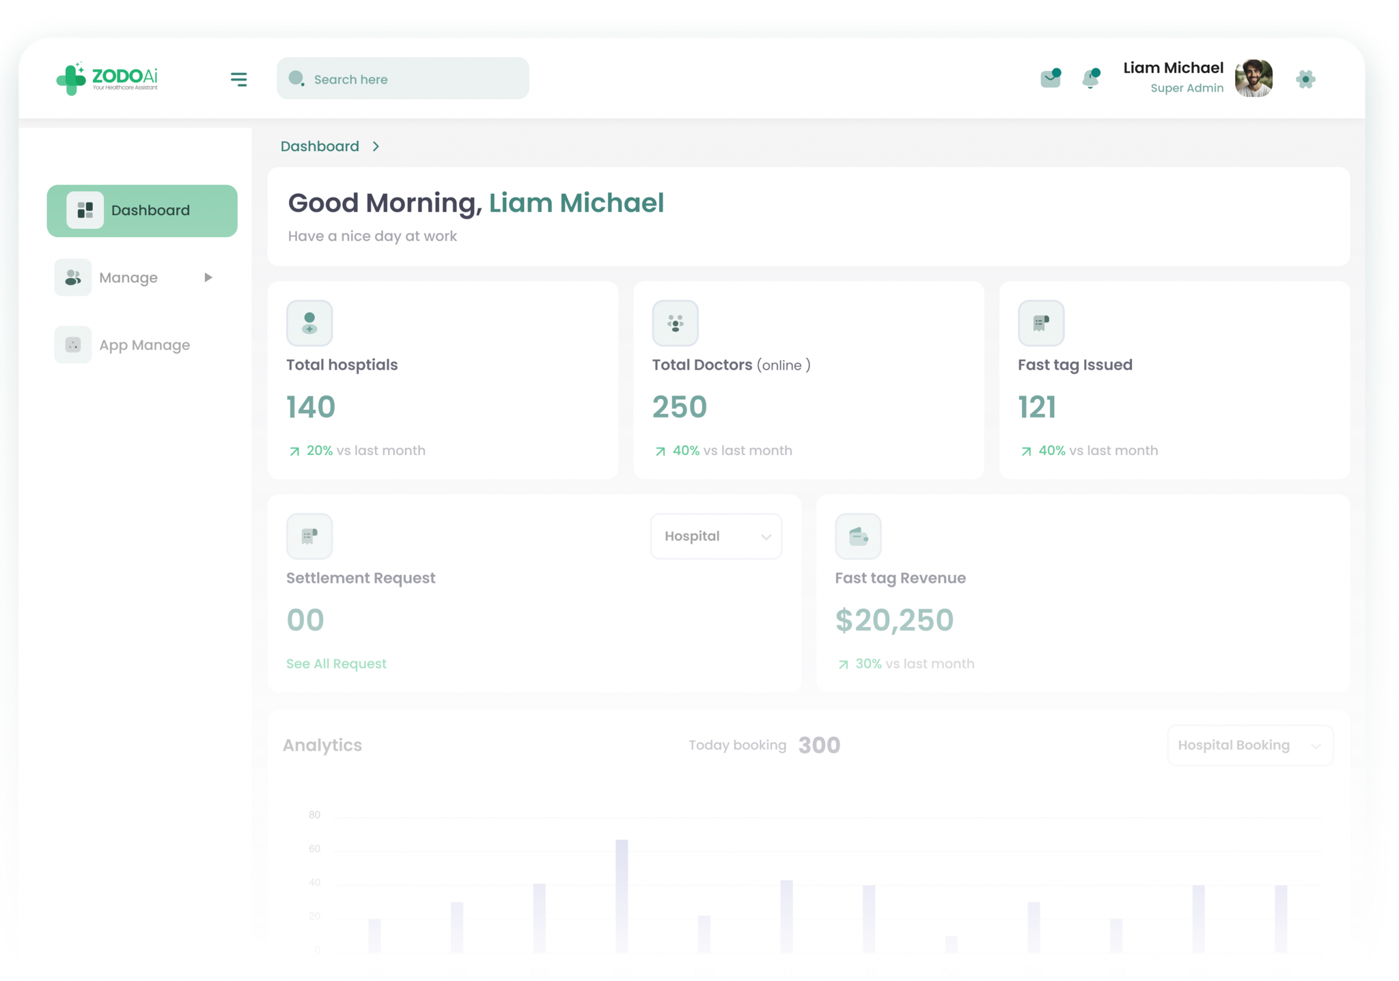
Task: Open the notification bell
Action: coord(1090,79)
